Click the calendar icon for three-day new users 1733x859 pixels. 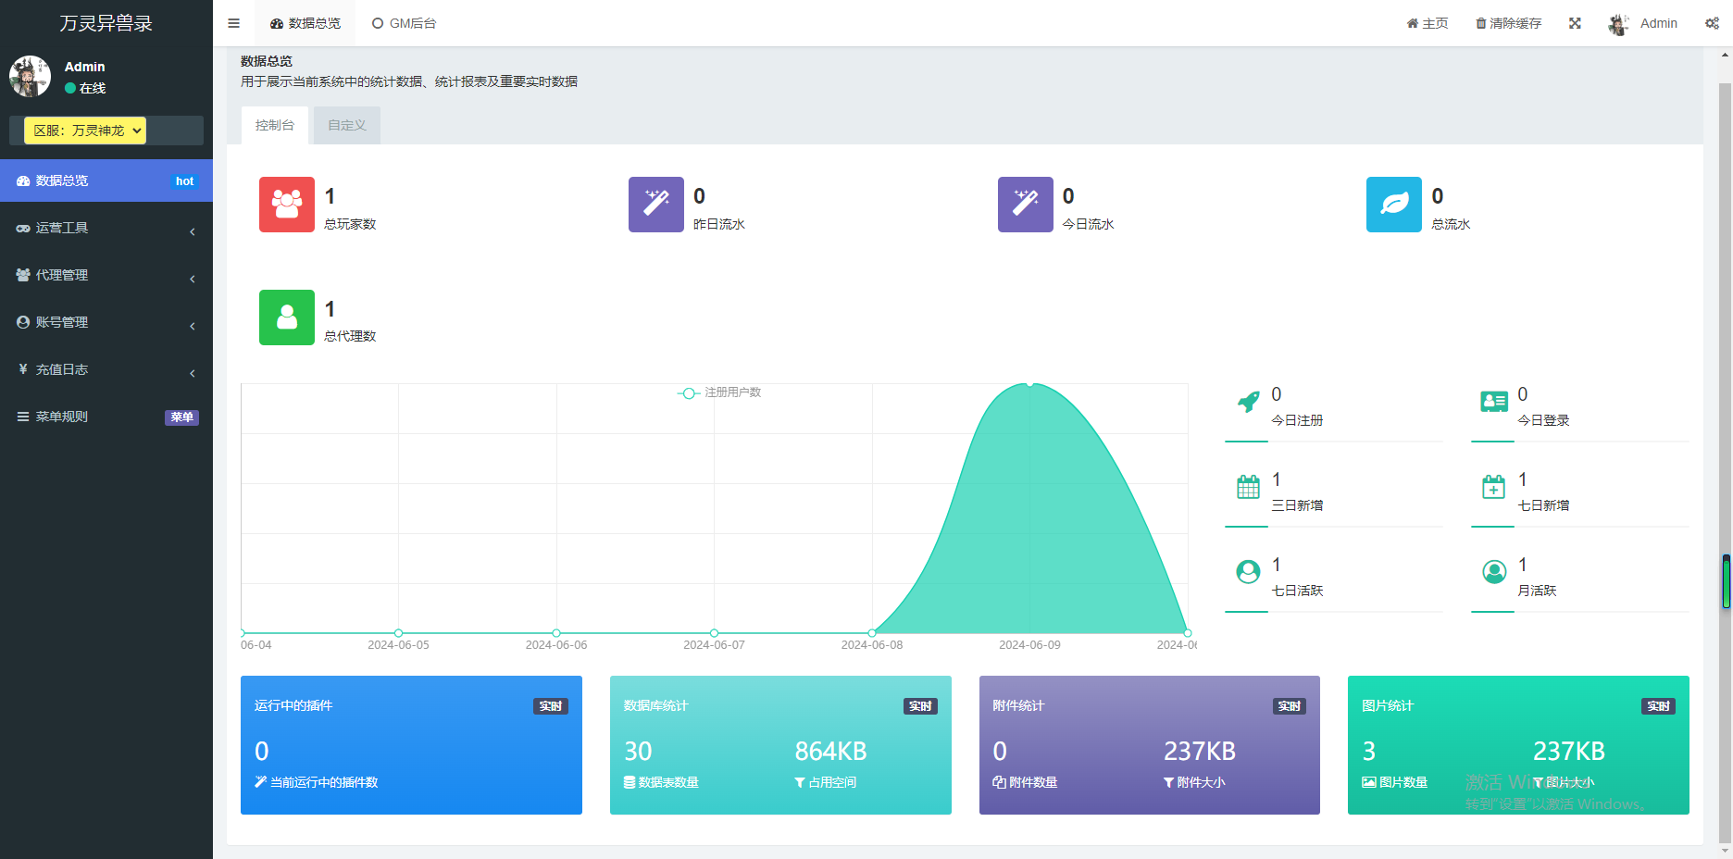(x=1249, y=487)
